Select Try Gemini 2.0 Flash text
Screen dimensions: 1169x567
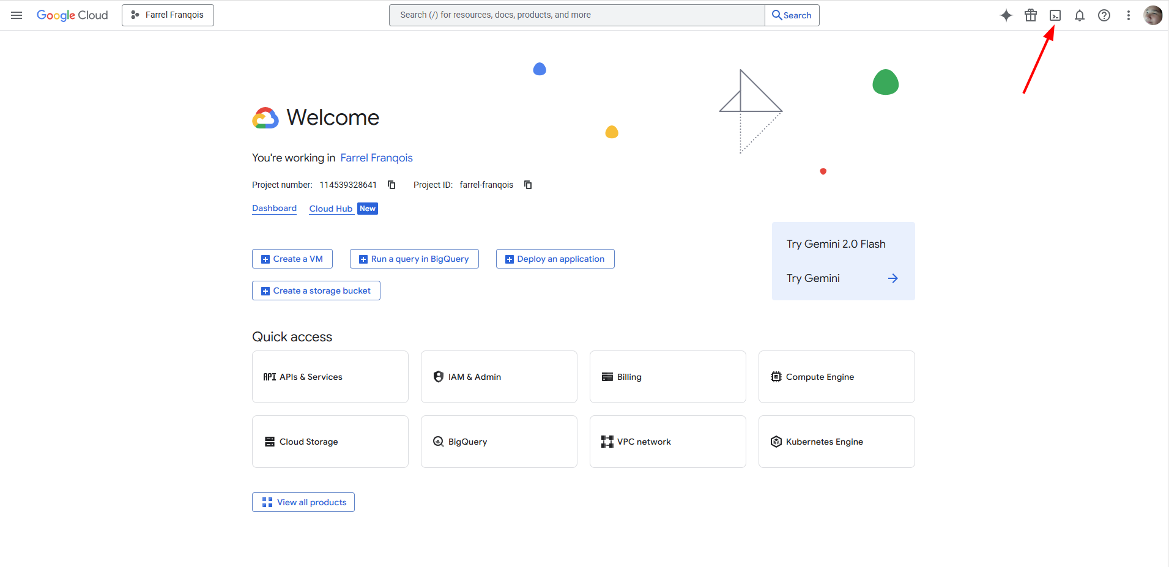pos(836,244)
